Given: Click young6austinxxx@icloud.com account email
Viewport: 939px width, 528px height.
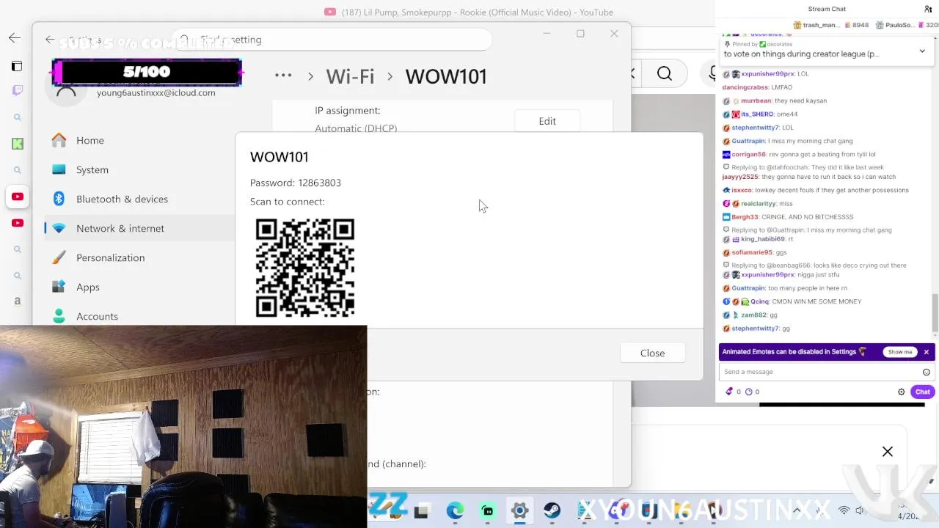Looking at the screenshot, I should [x=156, y=93].
